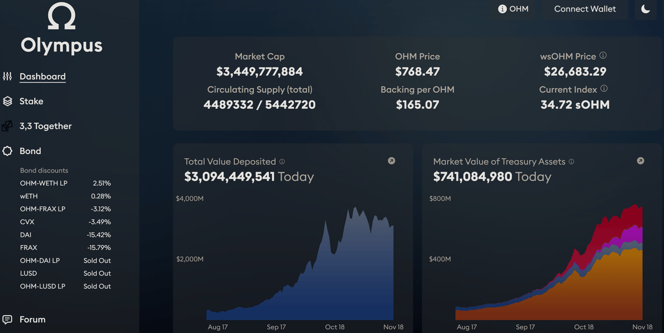Image resolution: width=664 pixels, height=333 pixels.
Task: Click the info icon in the OHM button
Action: coord(503,9)
